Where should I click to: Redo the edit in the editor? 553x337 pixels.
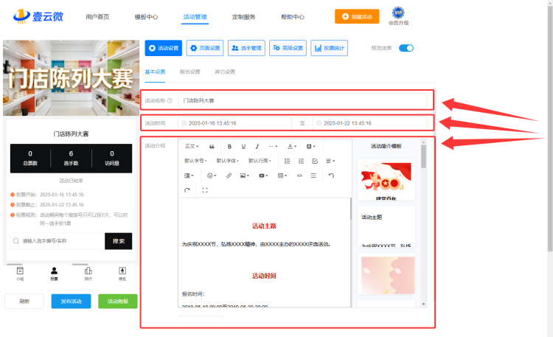pos(187,190)
